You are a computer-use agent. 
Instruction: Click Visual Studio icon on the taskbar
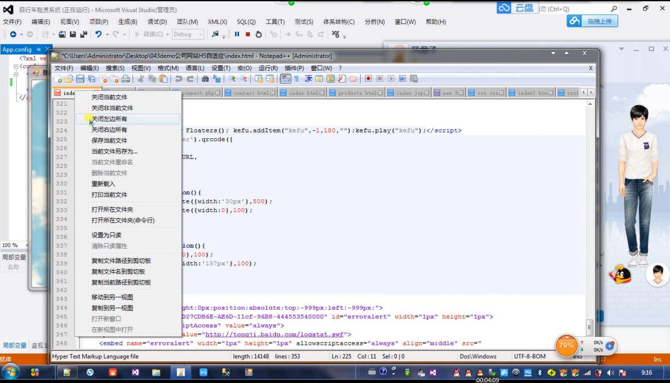pyautogui.click(x=135, y=372)
